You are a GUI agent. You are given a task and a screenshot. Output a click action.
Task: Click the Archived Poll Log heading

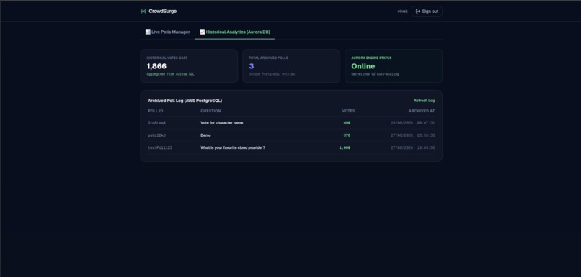[185, 101]
